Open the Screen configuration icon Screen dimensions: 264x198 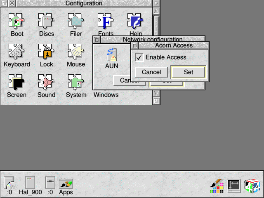point(16,82)
